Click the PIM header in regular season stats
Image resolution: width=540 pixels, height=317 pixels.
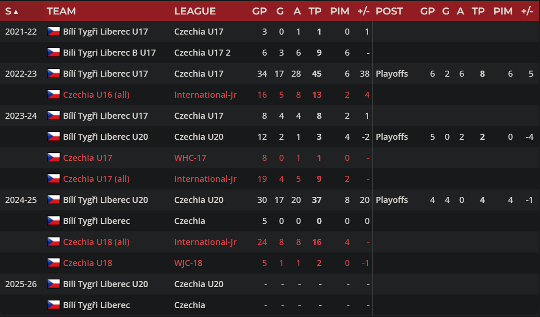(340, 11)
